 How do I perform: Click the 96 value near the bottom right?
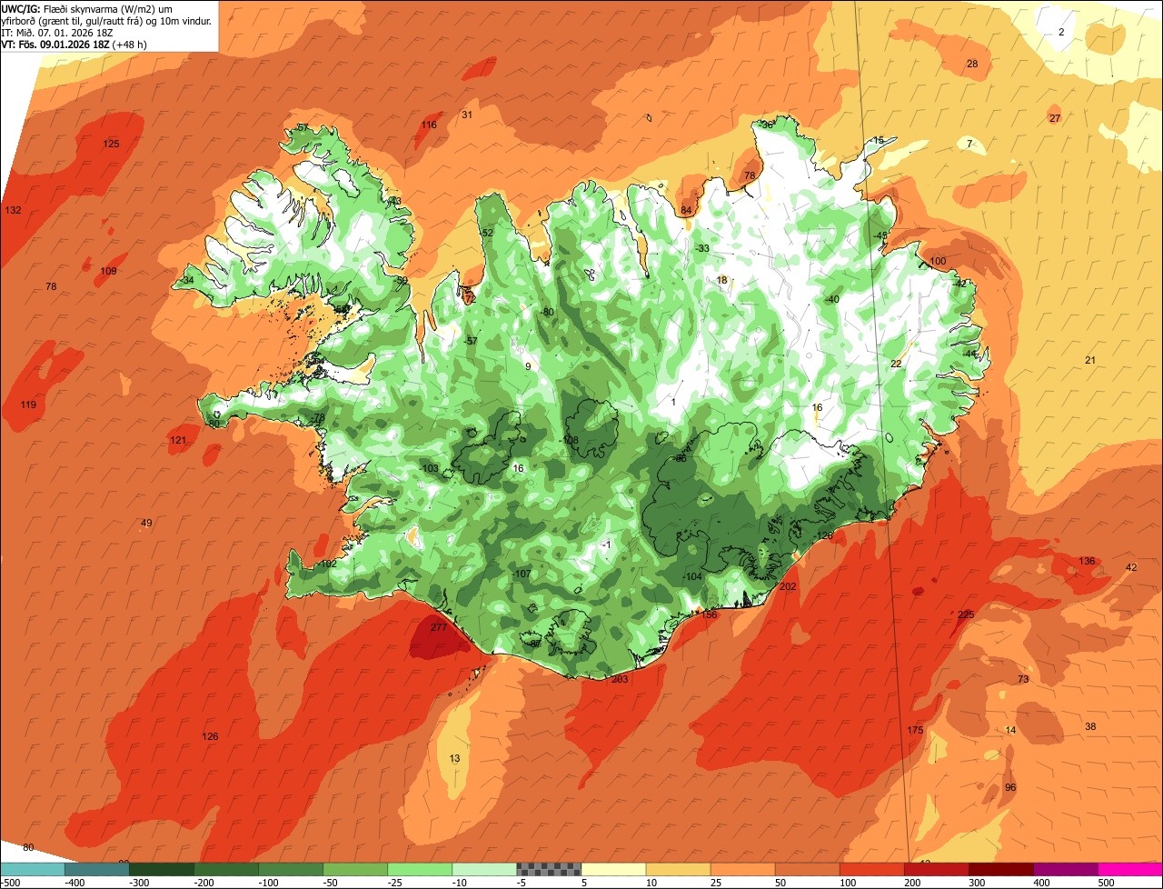(1010, 787)
